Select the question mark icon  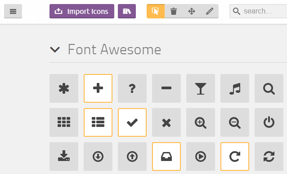click(132, 88)
